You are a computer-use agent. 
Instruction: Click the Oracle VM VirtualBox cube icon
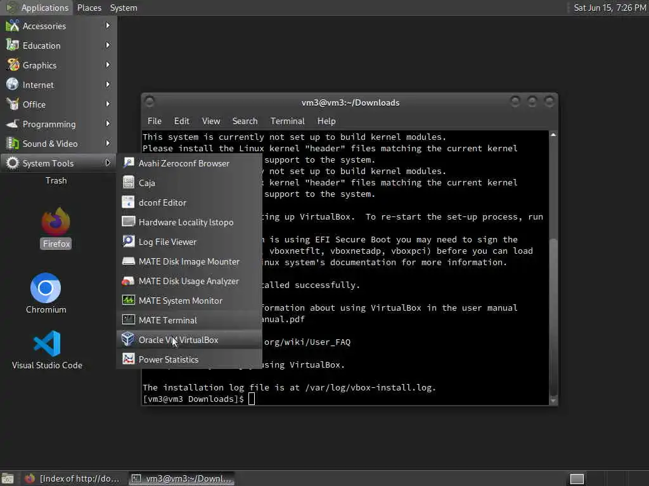[128, 339]
